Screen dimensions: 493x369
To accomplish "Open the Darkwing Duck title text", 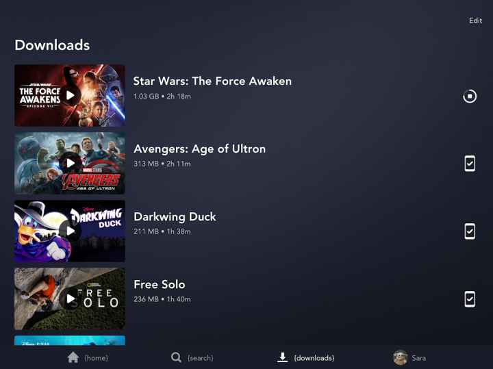I will point(175,216).
